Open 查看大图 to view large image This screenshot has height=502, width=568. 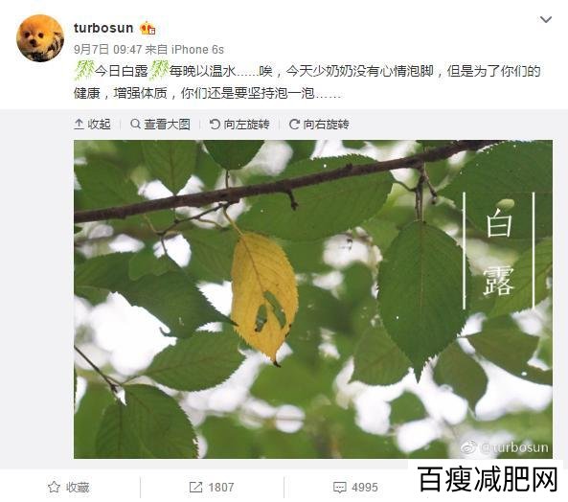click(160, 125)
